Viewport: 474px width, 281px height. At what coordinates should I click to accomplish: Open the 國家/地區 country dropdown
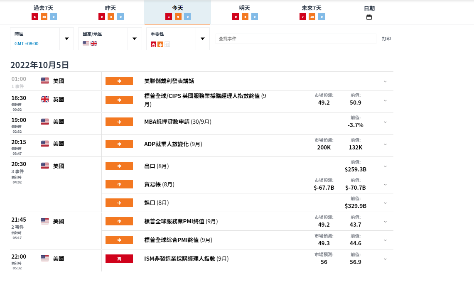tap(134, 39)
